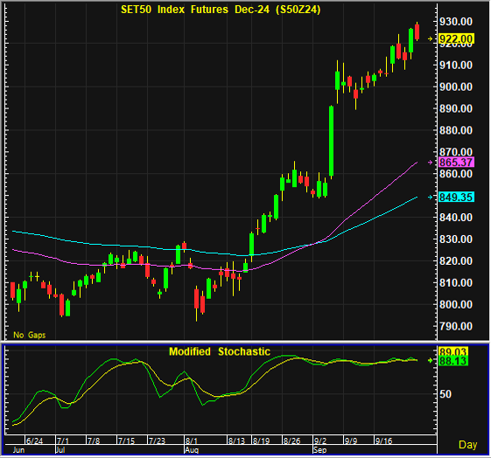Select the 9/2 date marker

320,441
